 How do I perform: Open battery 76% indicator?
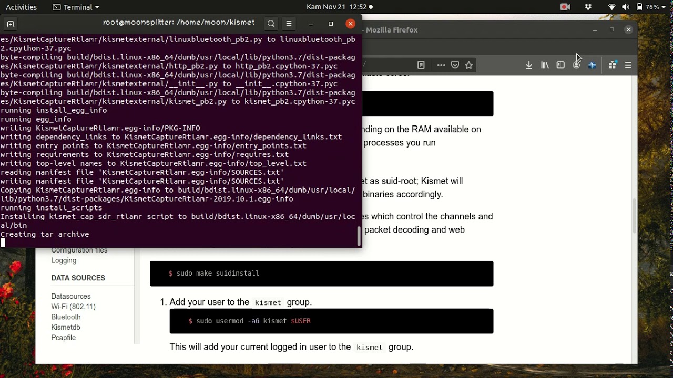coord(647,7)
